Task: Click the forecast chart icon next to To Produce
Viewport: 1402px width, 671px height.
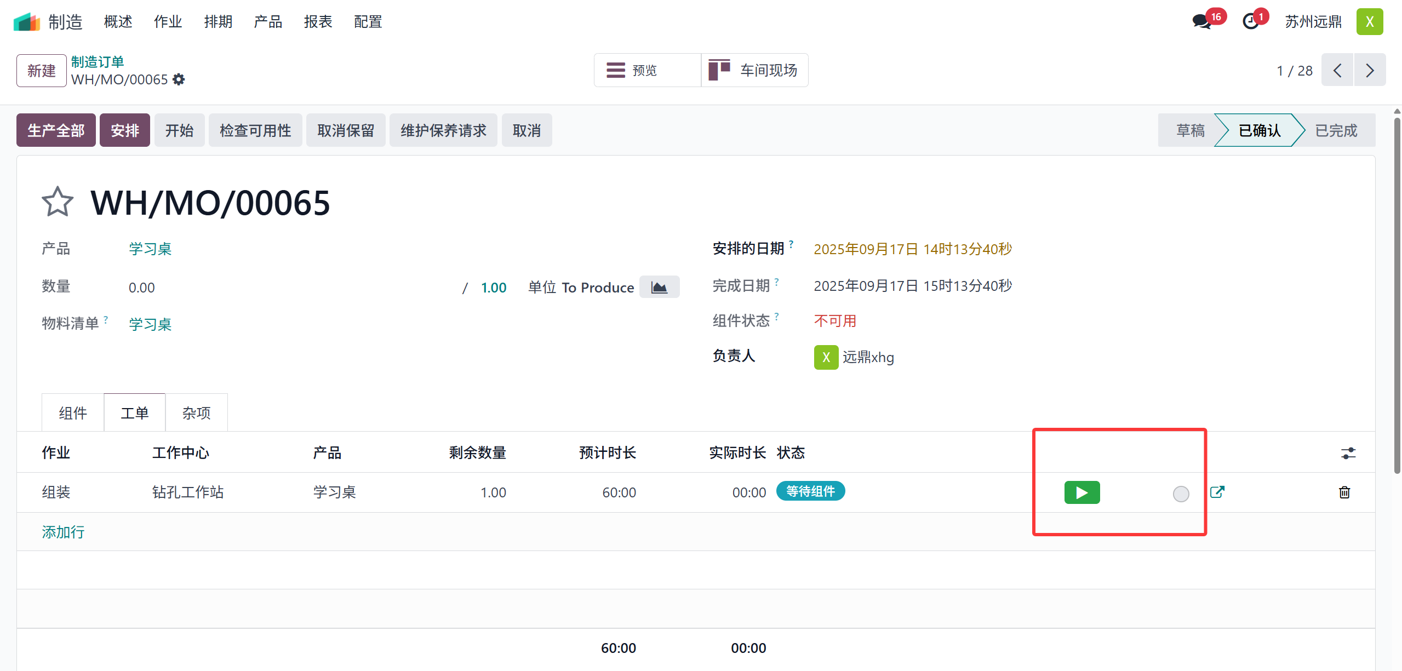Action: pos(659,287)
